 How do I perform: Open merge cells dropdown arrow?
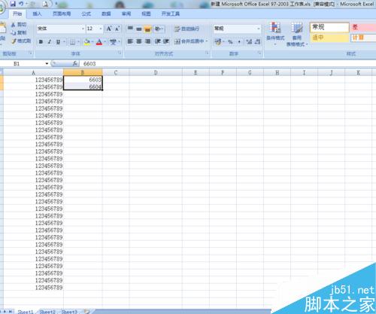pos(207,41)
